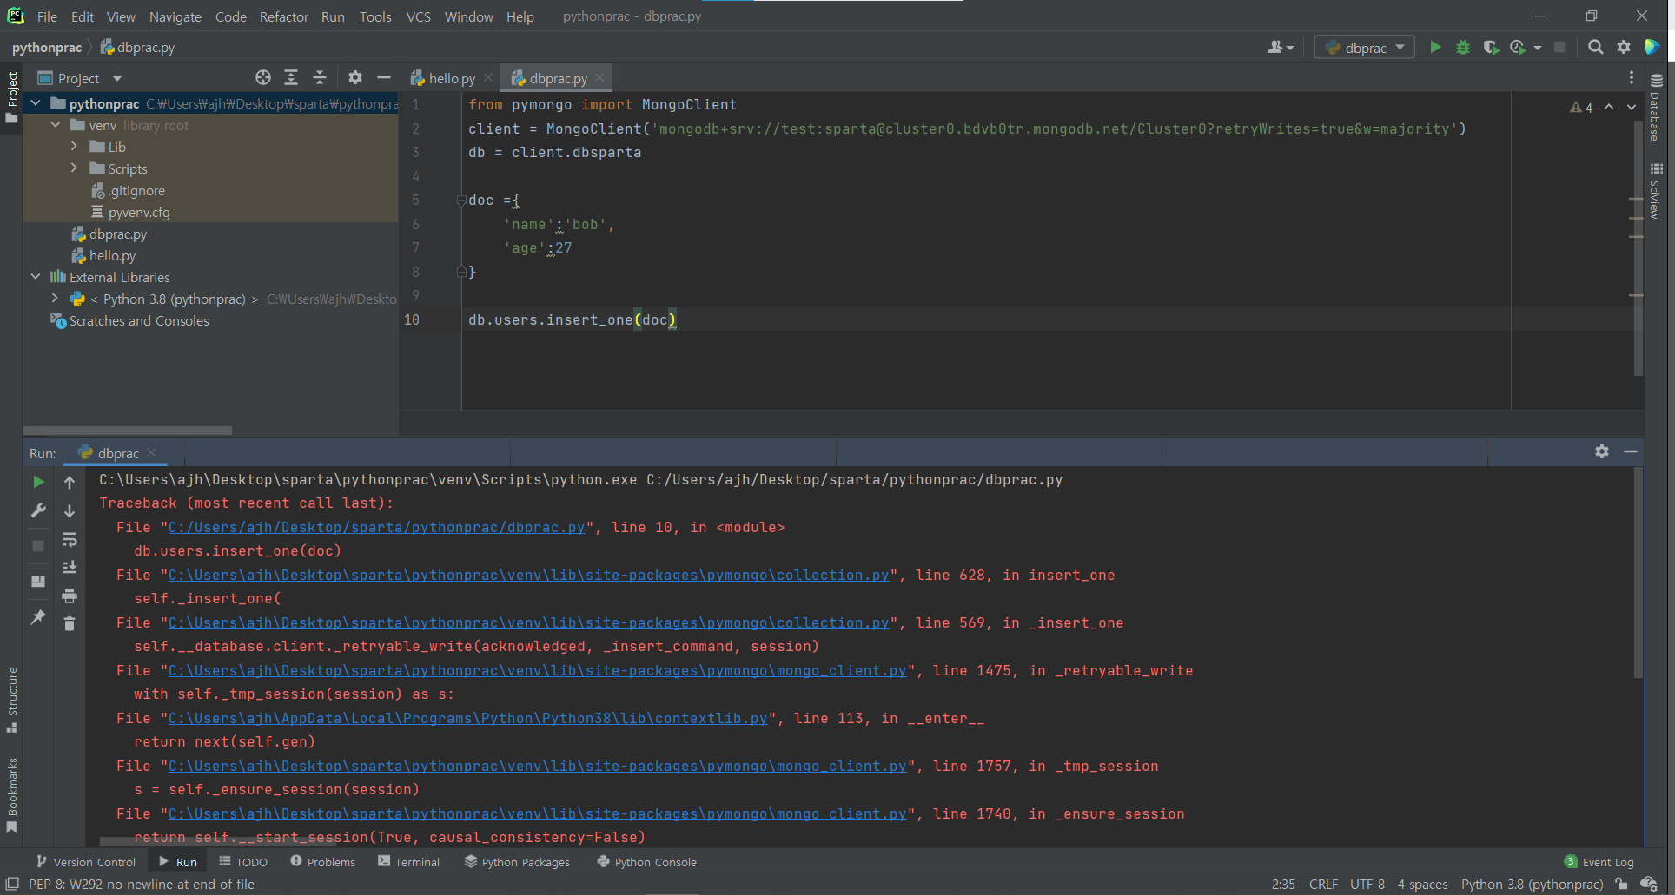Image resolution: width=1675 pixels, height=895 pixels.
Task: Hide the Project tool window
Action: coord(384,78)
